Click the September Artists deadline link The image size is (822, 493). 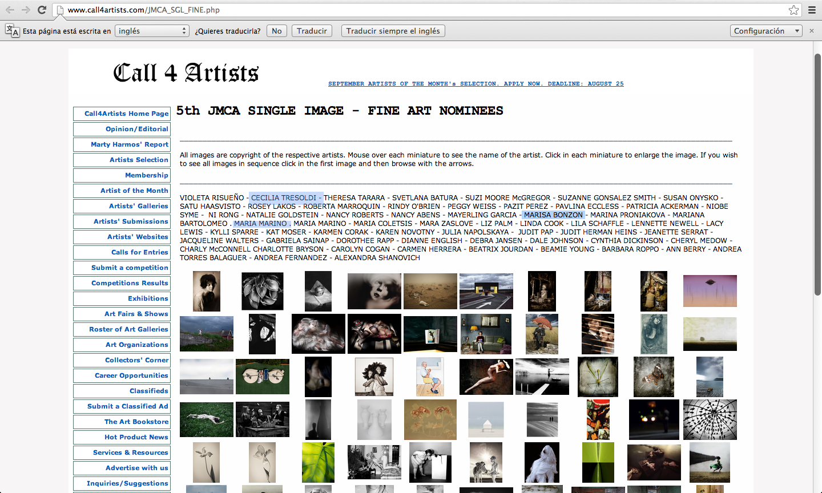point(476,84)
